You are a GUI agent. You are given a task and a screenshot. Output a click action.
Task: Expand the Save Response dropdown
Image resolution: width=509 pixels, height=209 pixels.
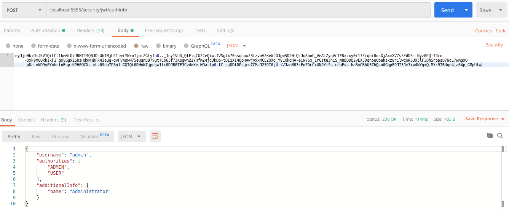503,119
